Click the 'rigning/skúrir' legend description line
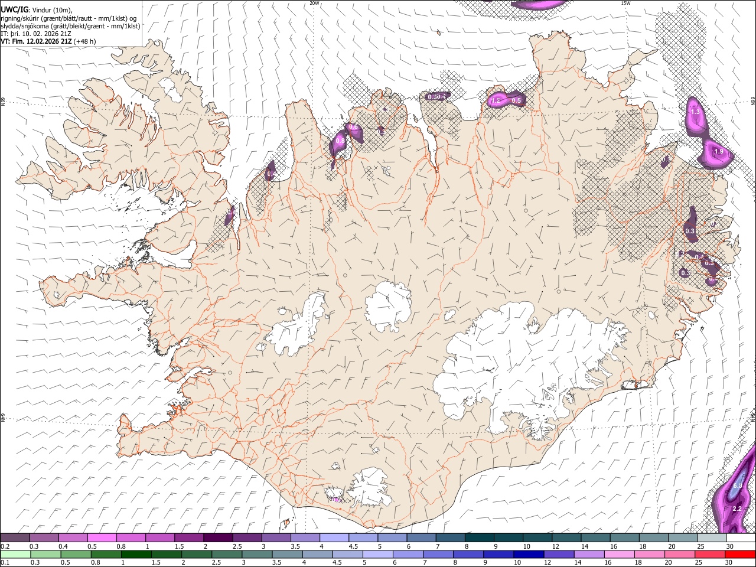This screenshot has width=756, height=567. 70,18
